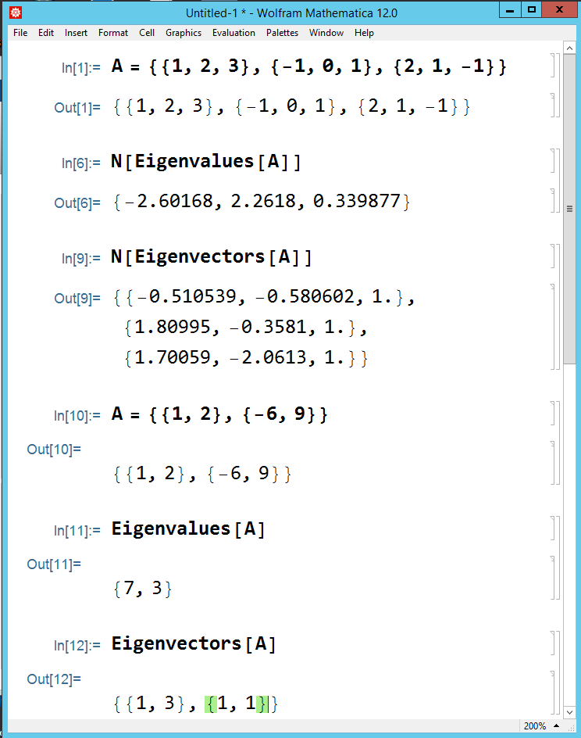Viewport: 581px width, 738px height.
Task: Click into the In[10] matrix definition input
Action: pos(219,414)
